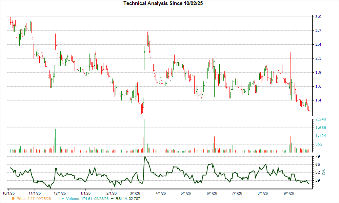Click the 4/1/26 date axis label

(161, 193)
